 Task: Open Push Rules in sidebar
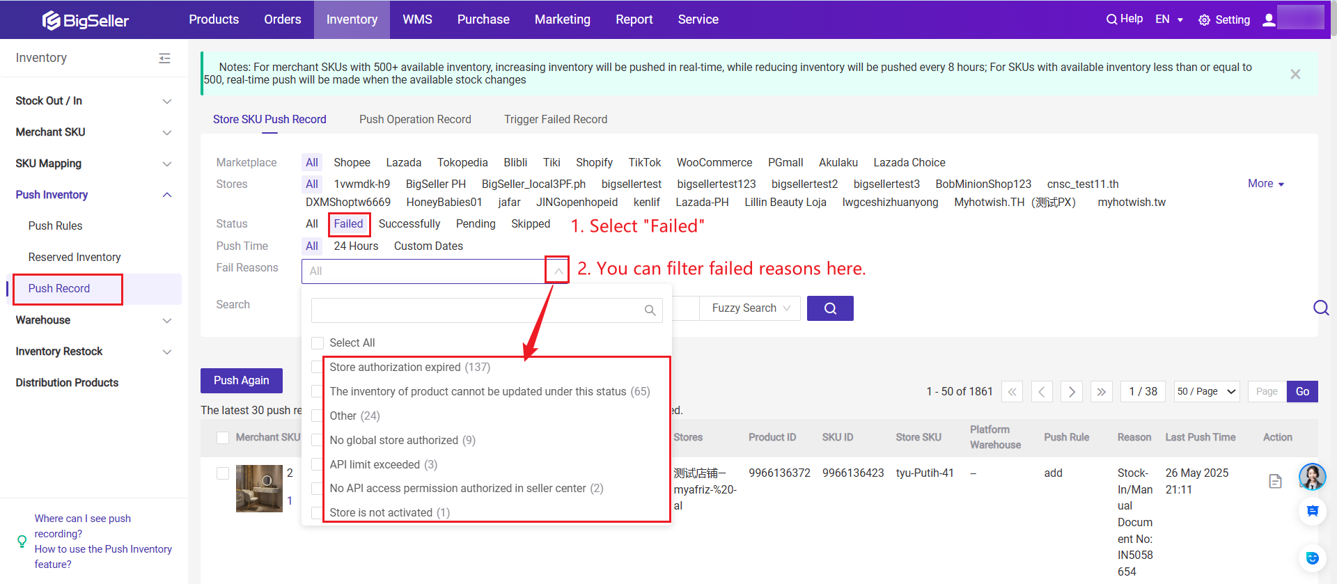55,226
